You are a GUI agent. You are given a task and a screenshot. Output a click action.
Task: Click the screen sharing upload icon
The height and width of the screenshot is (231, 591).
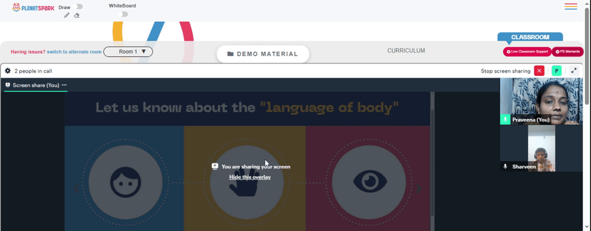pos(215,166)
